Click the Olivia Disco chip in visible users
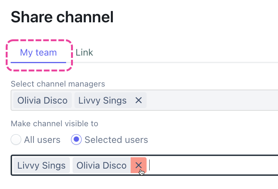This screenshot has height=189, width=278. (x=101, y=165)
